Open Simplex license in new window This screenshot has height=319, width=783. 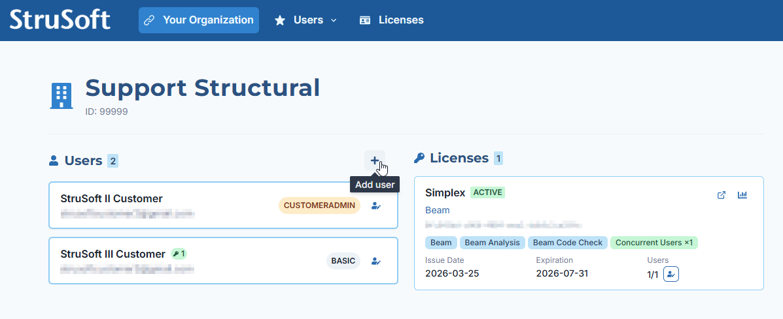tap(721, 195)
